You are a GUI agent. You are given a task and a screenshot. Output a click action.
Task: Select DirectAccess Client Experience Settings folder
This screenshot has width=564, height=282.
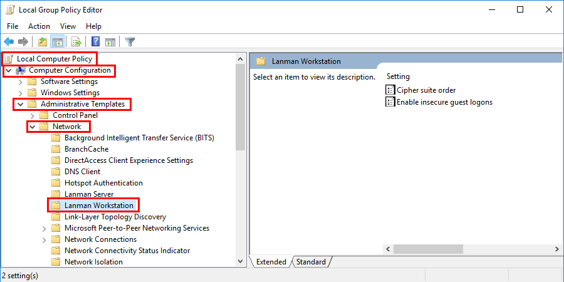(128, 160)
